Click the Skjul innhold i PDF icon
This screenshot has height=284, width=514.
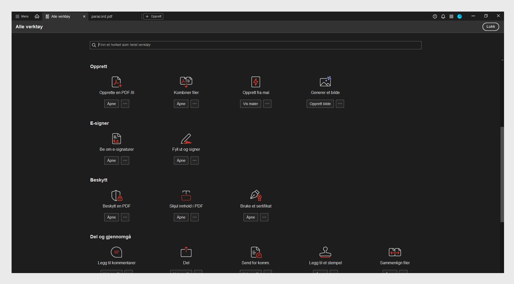click(186, 195)
